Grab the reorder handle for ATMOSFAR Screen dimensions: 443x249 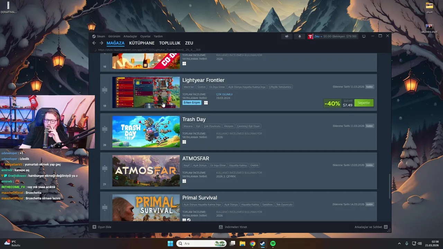[x=105, y=168]
